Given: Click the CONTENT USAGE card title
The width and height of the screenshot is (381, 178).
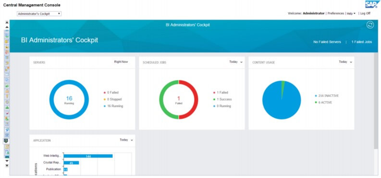Looking at the screenshot, I should (264, 62).
